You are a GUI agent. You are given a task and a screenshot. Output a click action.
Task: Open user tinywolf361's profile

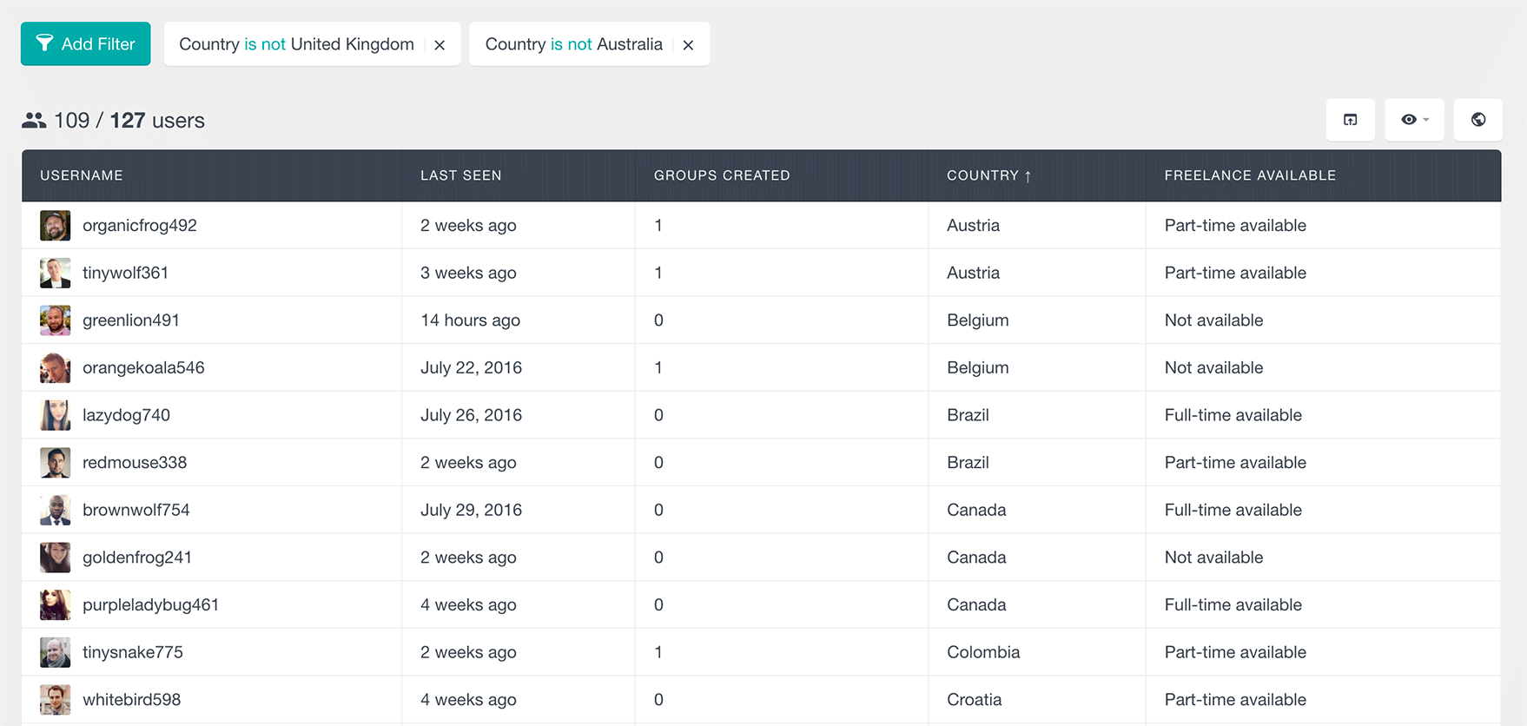click(125, 273)
